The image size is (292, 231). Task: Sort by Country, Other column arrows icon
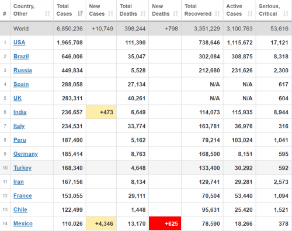pyautogui.click(x=47, y=13)
